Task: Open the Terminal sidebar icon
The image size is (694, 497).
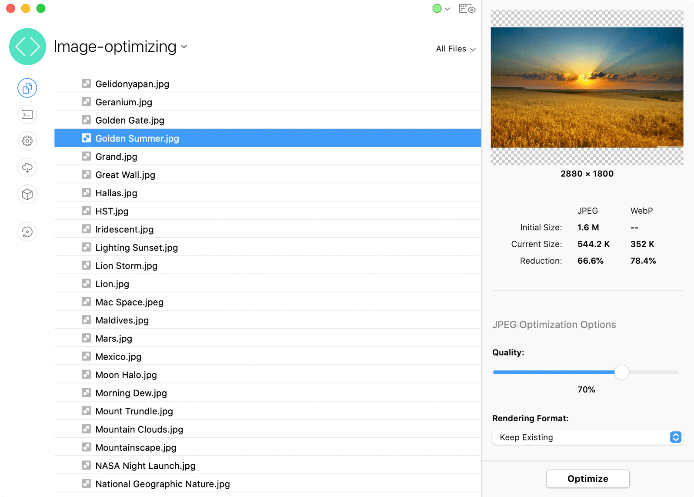Action: (x=27, y=115)
